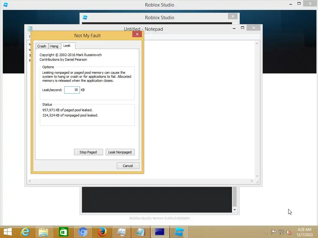Click Cancel in Not My Fault

click(x=128, y=165)
